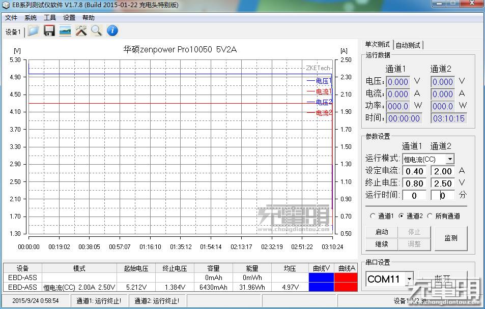The height and width of the screenshot is (309, 485).
Task: Click the 6430mAh capacity cell
Action: [x=213, y=287]
